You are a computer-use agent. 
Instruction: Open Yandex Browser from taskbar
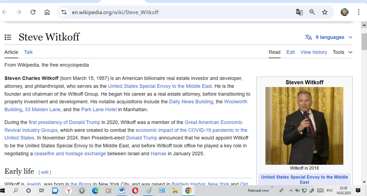pyautogui.click(x=69, y=191)
